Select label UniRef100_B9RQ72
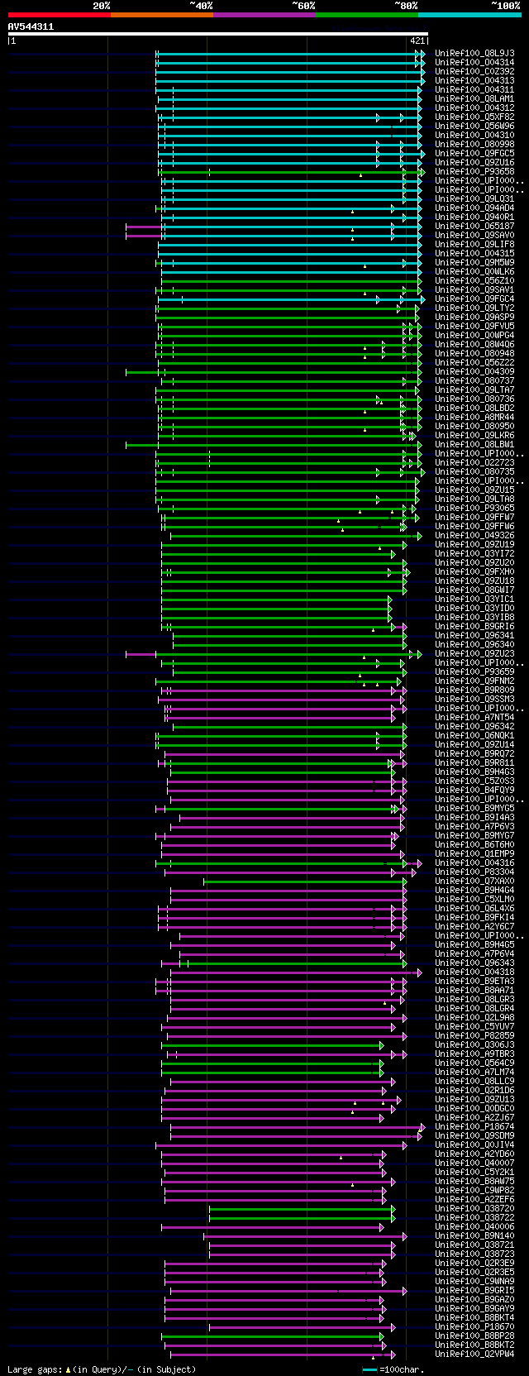 point(474,753)
